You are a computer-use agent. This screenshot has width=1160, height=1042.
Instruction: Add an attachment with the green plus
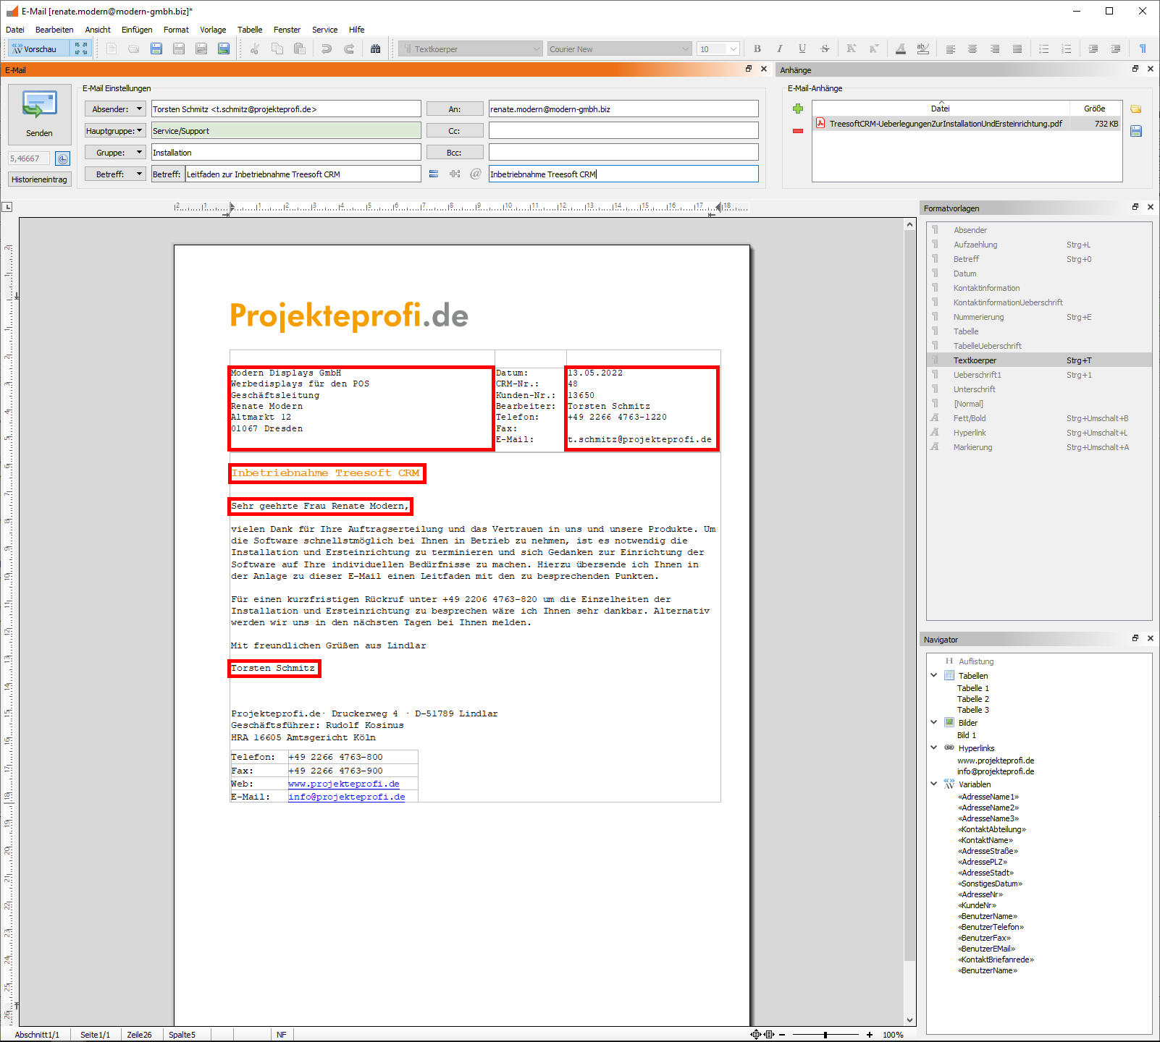[x=797, y=109]
